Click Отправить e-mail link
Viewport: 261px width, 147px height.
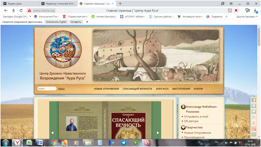(196, 117)
